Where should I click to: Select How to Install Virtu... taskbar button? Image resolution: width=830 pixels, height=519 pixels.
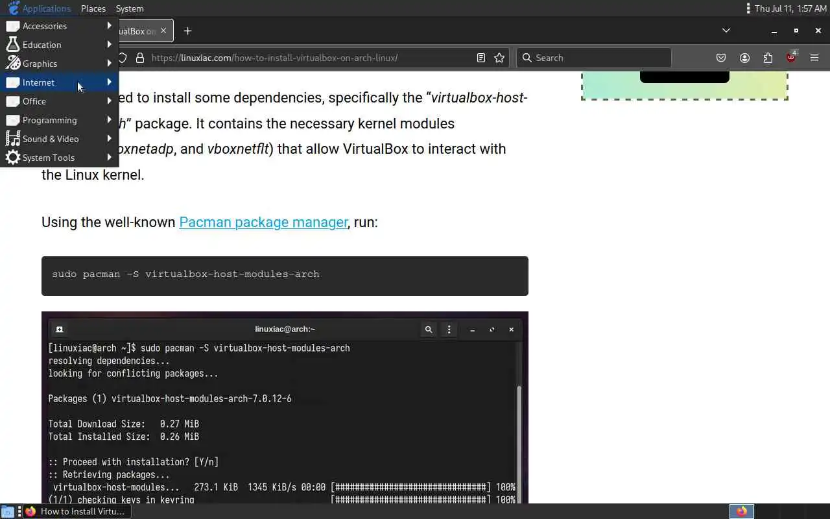coord(77,511)
